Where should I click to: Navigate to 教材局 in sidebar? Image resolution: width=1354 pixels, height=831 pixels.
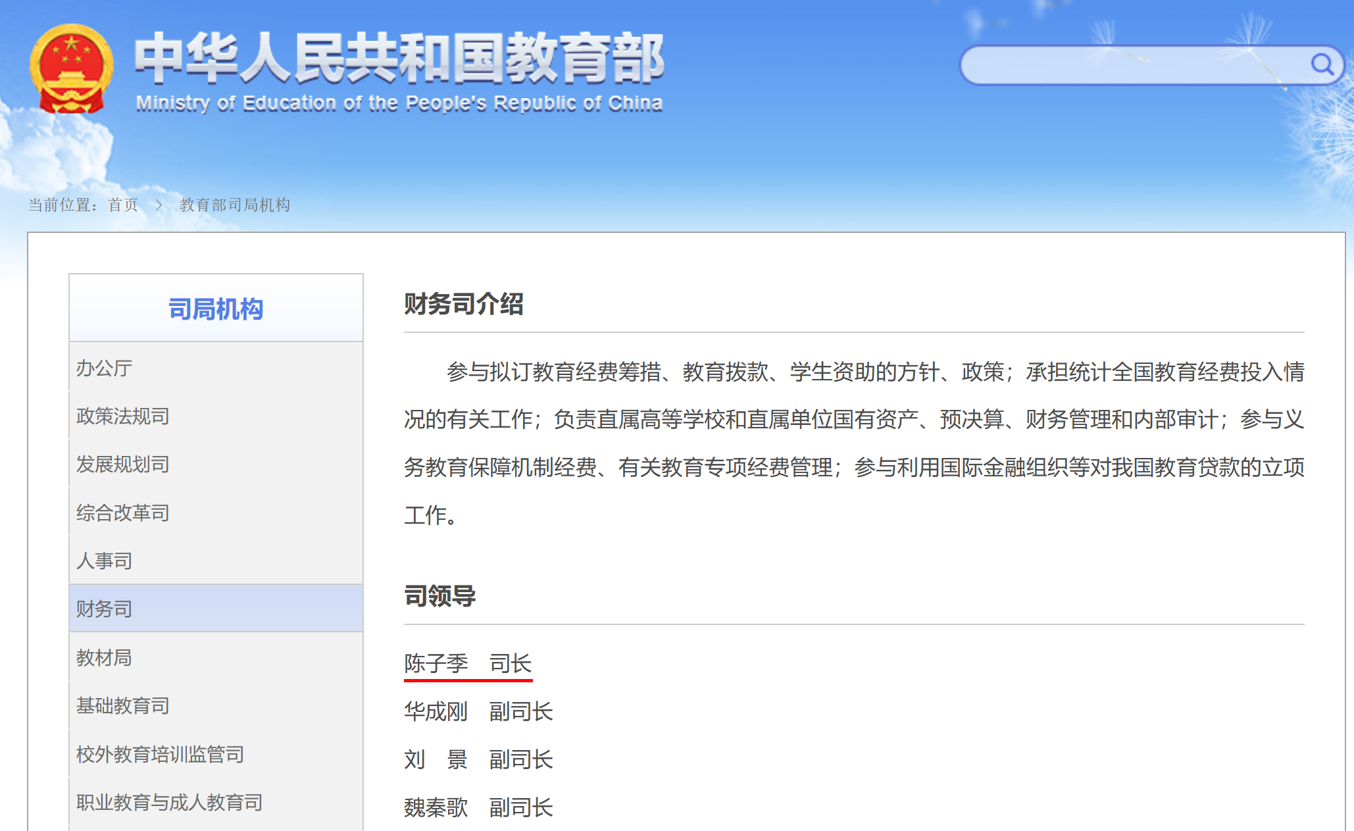[104, 657]
